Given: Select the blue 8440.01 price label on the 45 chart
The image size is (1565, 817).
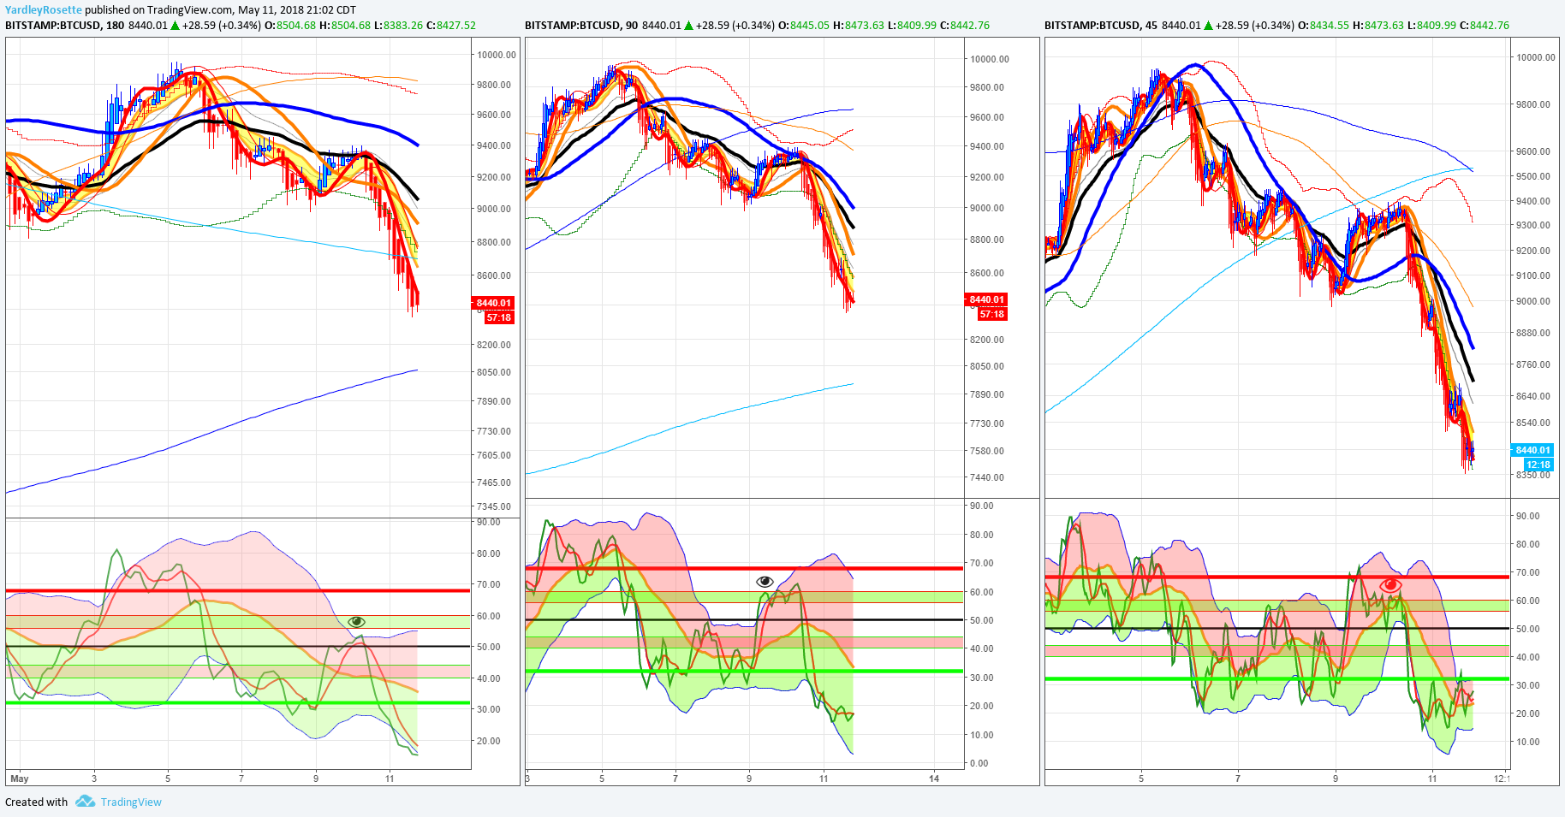Looking at the screenshot, I should (x=1532, y=450).
